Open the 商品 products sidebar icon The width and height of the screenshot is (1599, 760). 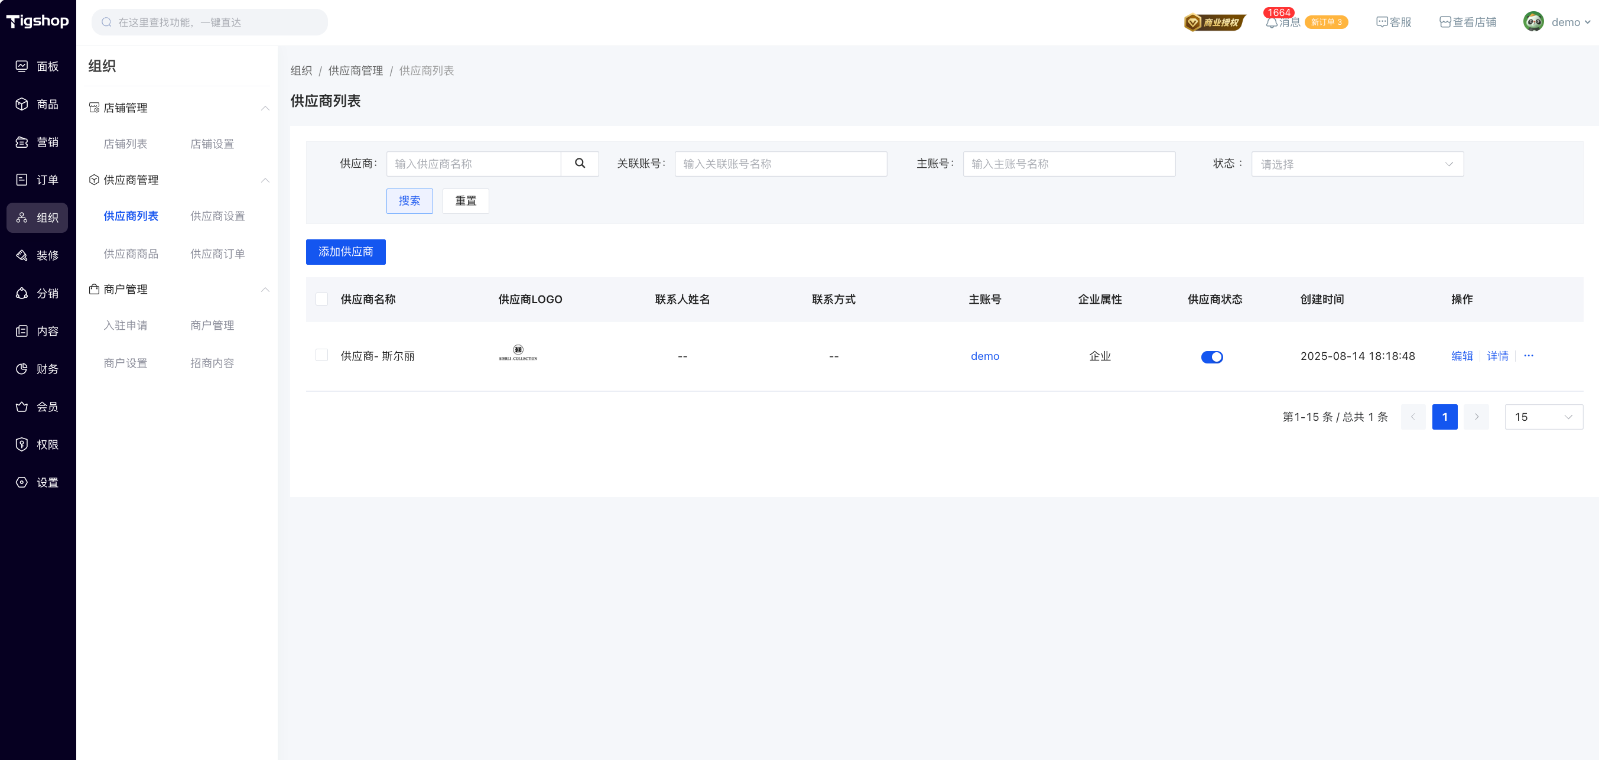[x=22, y=103]
